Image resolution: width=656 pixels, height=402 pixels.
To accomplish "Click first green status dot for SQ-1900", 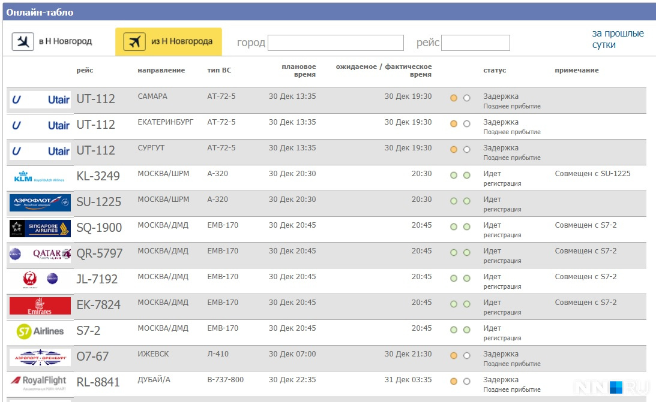I will click(454, 227).
